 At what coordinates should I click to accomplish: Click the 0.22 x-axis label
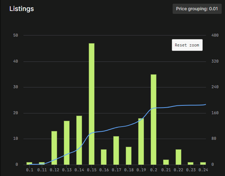click(178, 170)
